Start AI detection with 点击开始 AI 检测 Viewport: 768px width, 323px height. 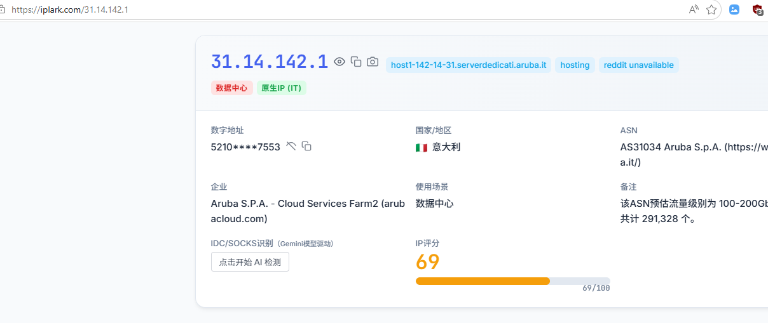click(x=250, y=262)
